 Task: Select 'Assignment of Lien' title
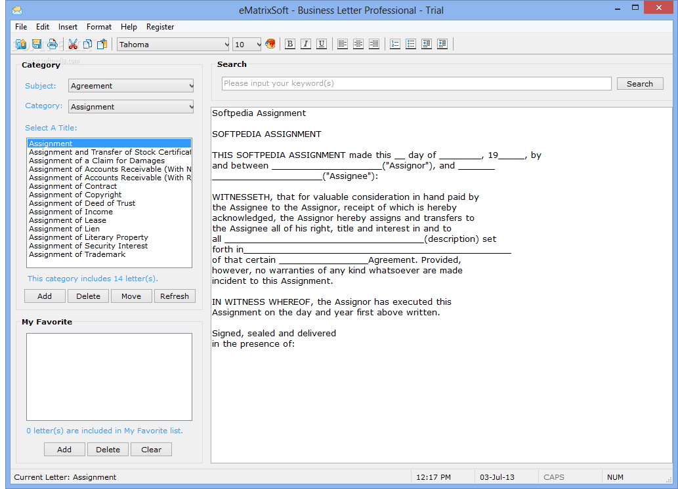(110, 229)
